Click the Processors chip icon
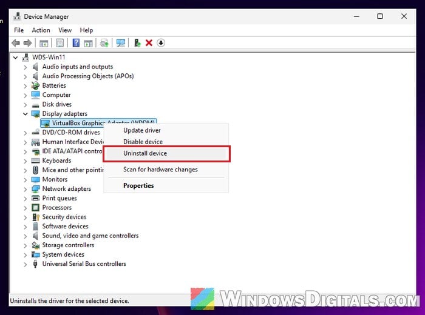Image resolution: width=425 pixels, height=315 pixels. (35, 207)
